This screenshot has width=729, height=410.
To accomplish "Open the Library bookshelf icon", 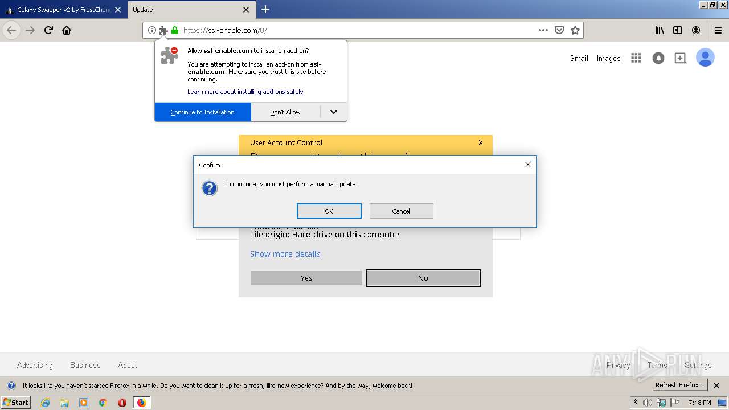I will [x=660, y=30].
